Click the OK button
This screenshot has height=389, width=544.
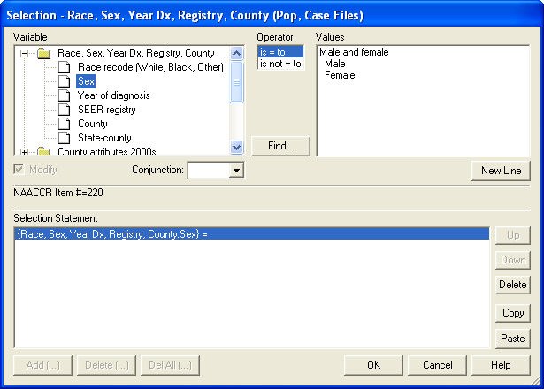[373, 364]
